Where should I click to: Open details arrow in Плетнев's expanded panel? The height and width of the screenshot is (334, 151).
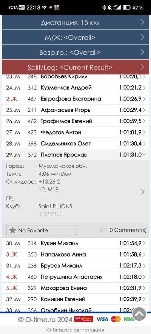143,192
